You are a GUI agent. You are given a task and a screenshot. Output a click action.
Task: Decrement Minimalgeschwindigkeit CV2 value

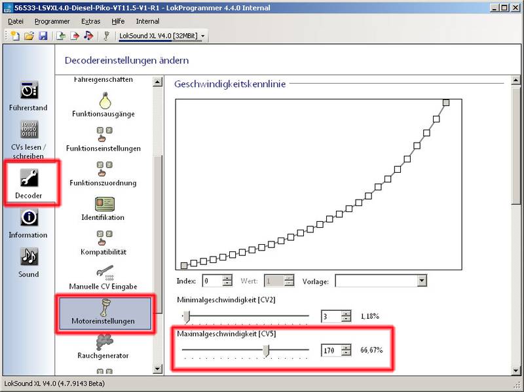click(x=346, y=319)
